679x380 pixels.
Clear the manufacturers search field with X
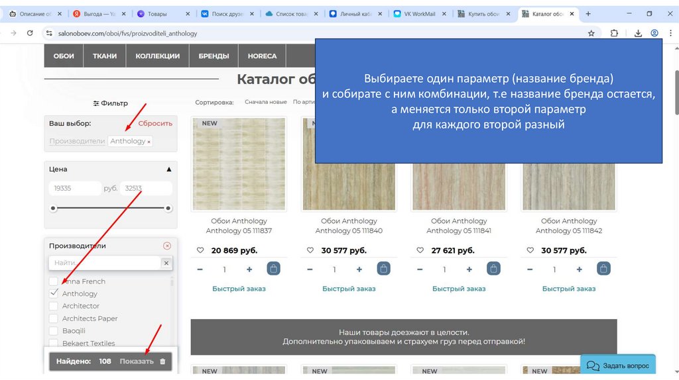click(x=166, y=263)
